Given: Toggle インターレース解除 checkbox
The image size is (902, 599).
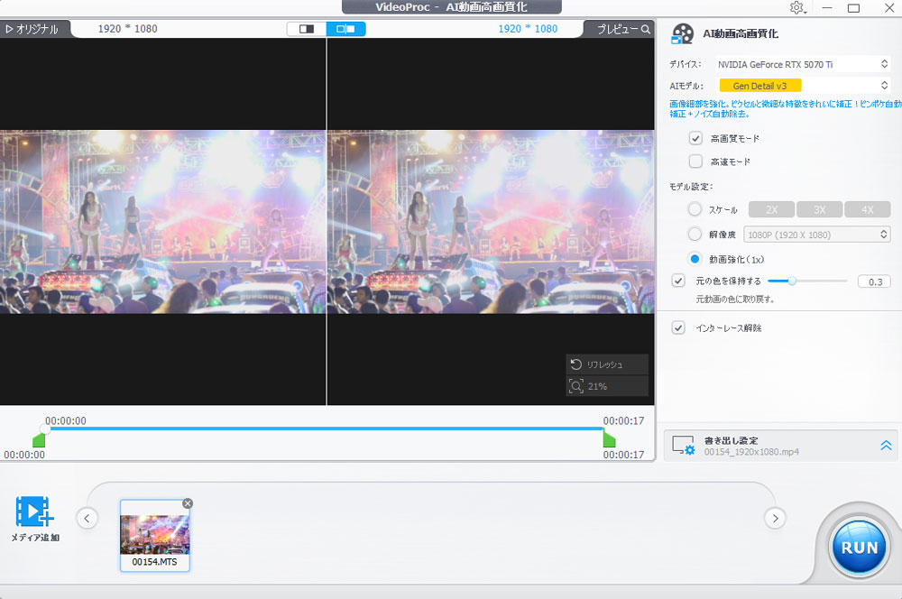Looking at the screenshot, I should [x=678, y=328].
